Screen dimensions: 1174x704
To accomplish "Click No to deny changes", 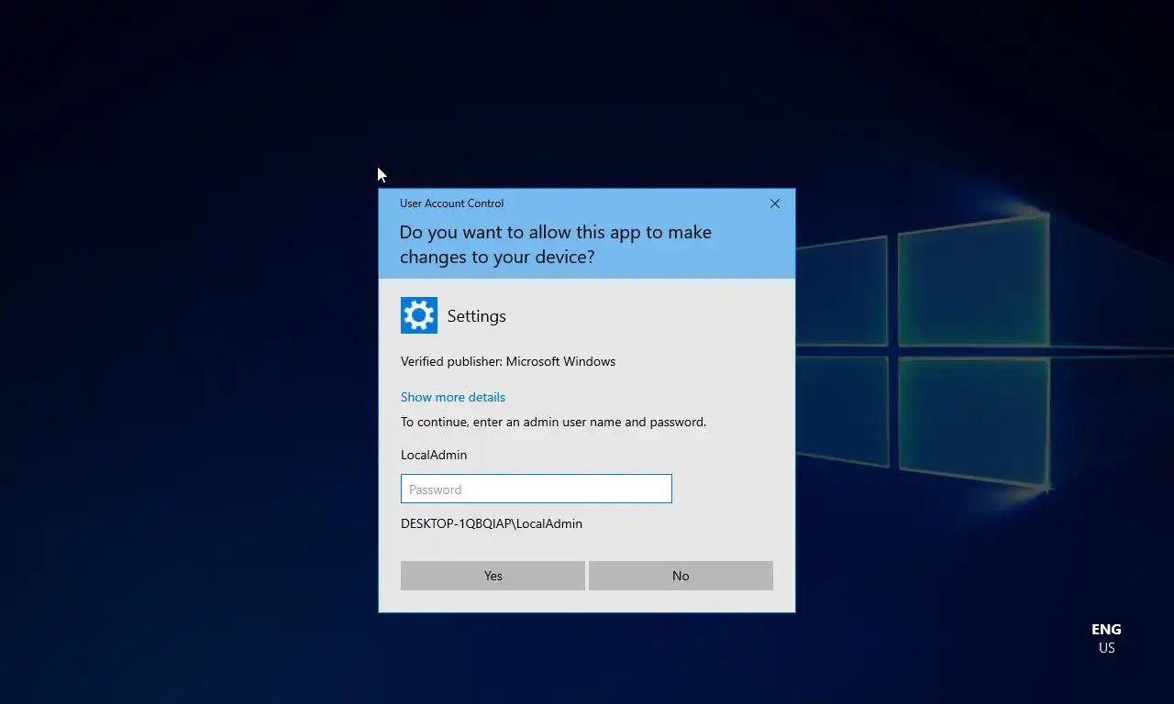I will coord(681,576).
